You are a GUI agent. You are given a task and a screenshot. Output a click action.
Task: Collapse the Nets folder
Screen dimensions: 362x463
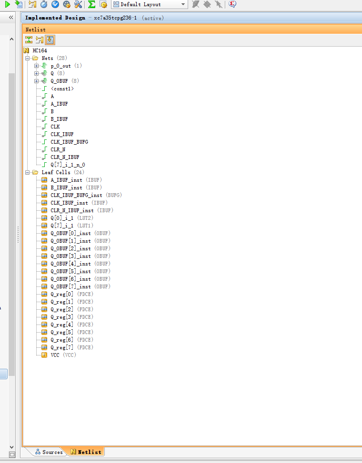[x=28, y=58]
